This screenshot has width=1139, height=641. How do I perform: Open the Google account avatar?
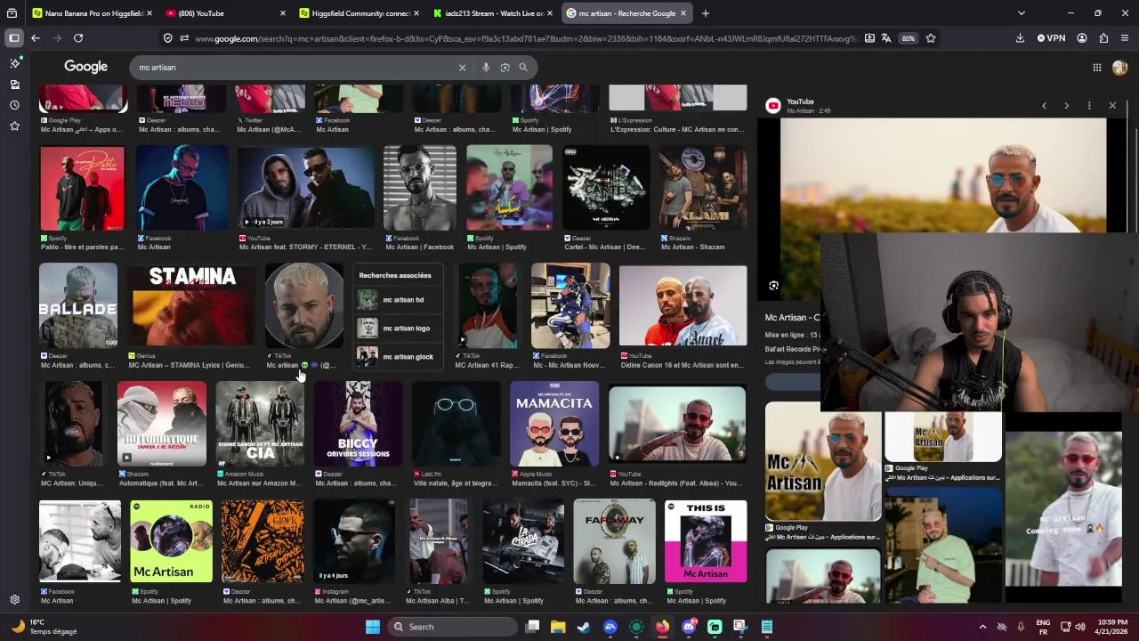point(1119,68)
